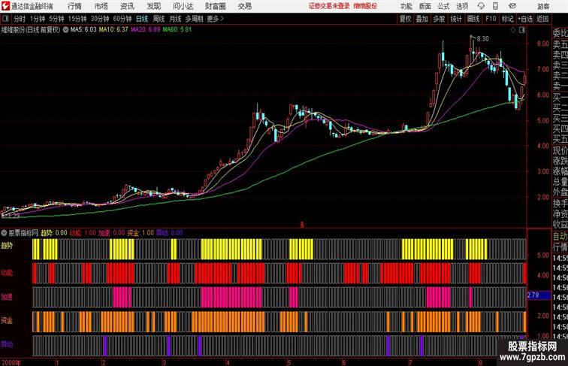568x366 pixels.
Task: Click MA5: 6.03 indicator value
Action: [83, 30]
